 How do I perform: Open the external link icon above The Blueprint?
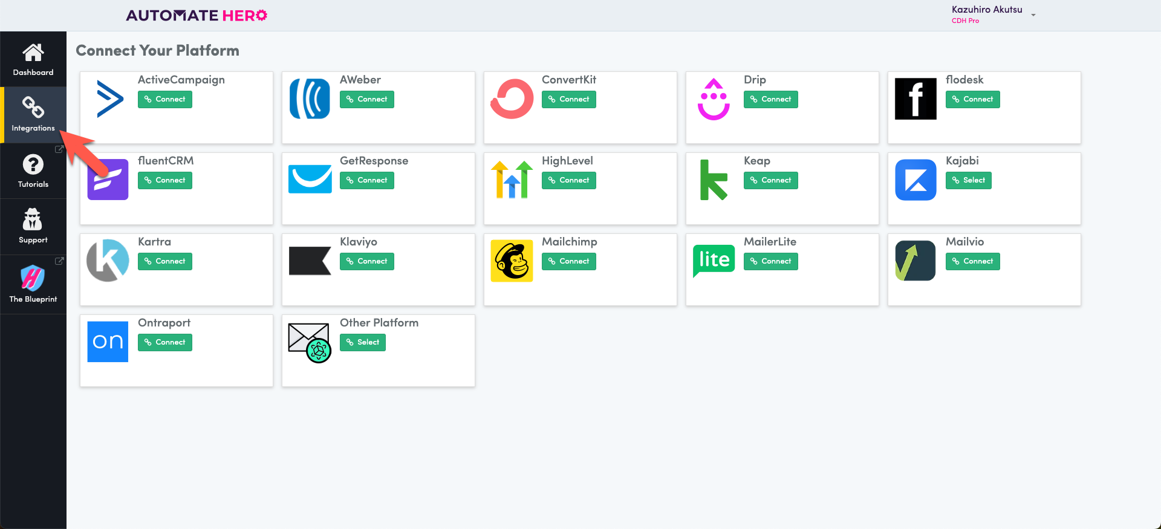click(59, 261)
